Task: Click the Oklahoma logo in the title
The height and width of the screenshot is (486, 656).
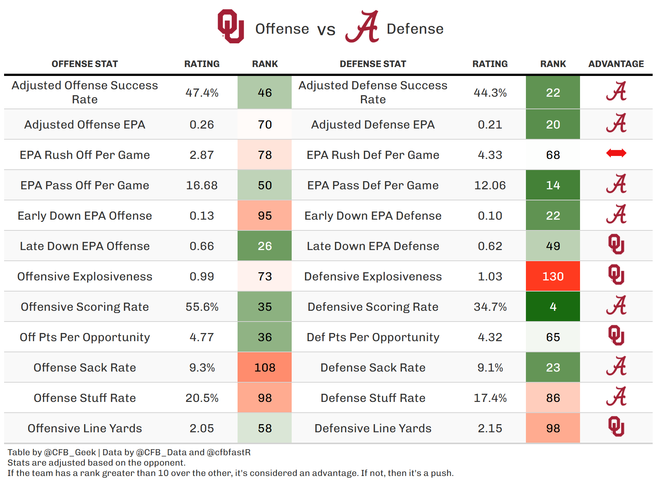Action: [x=231, y=26]
